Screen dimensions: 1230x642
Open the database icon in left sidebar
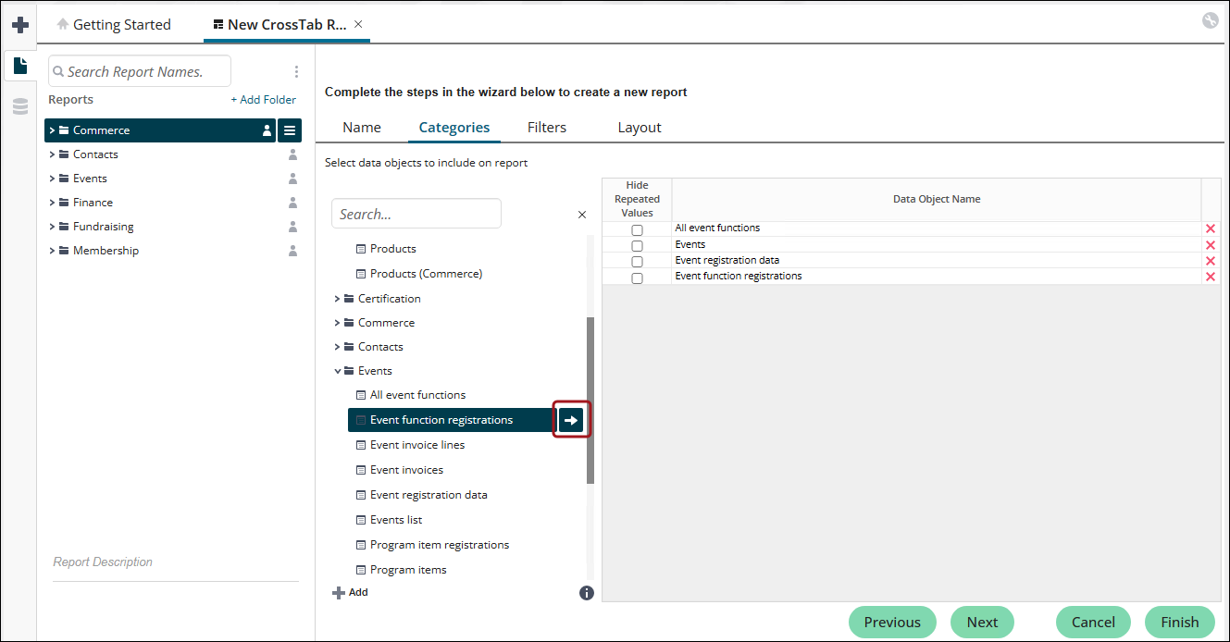19,107
